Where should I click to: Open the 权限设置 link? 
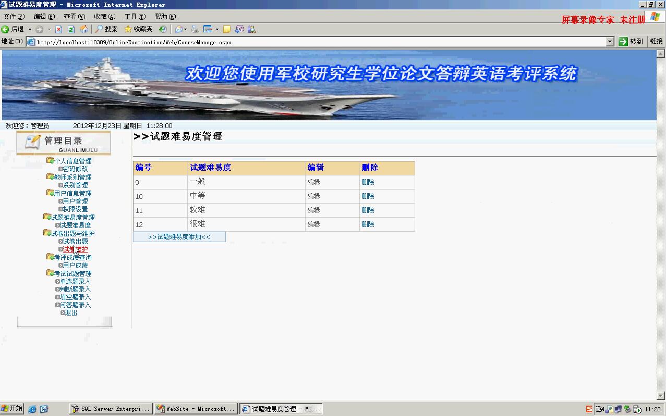click(x=75, y=209)
